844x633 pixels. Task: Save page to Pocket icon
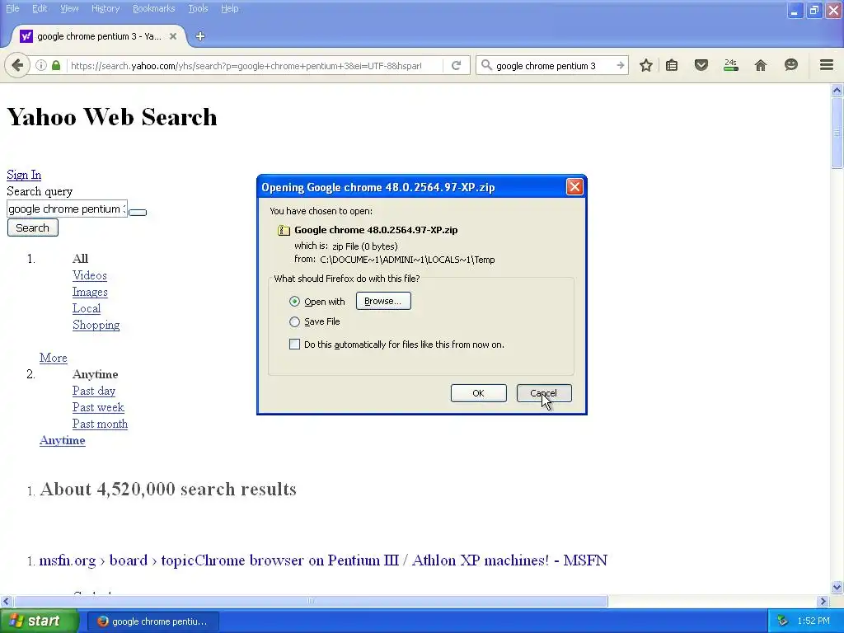point(701,66)
